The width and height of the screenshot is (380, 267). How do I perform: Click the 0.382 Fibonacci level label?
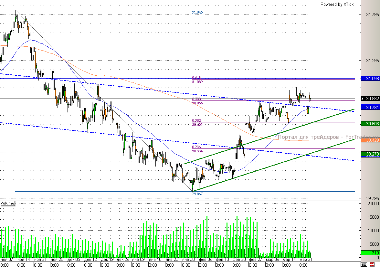[196, 120]
